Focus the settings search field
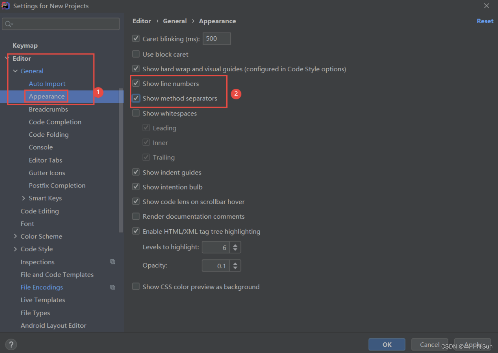This screenshot has width=498, height=353. point(61,24)
